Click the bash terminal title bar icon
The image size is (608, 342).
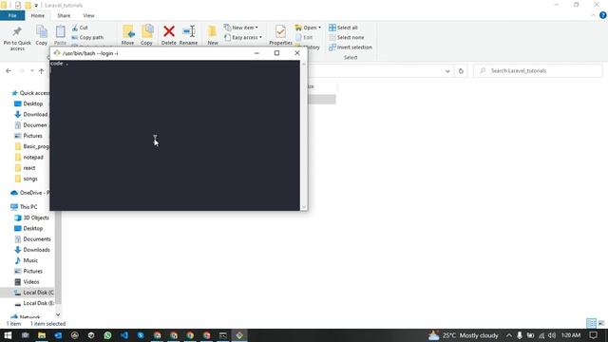(x=57, y=53)
